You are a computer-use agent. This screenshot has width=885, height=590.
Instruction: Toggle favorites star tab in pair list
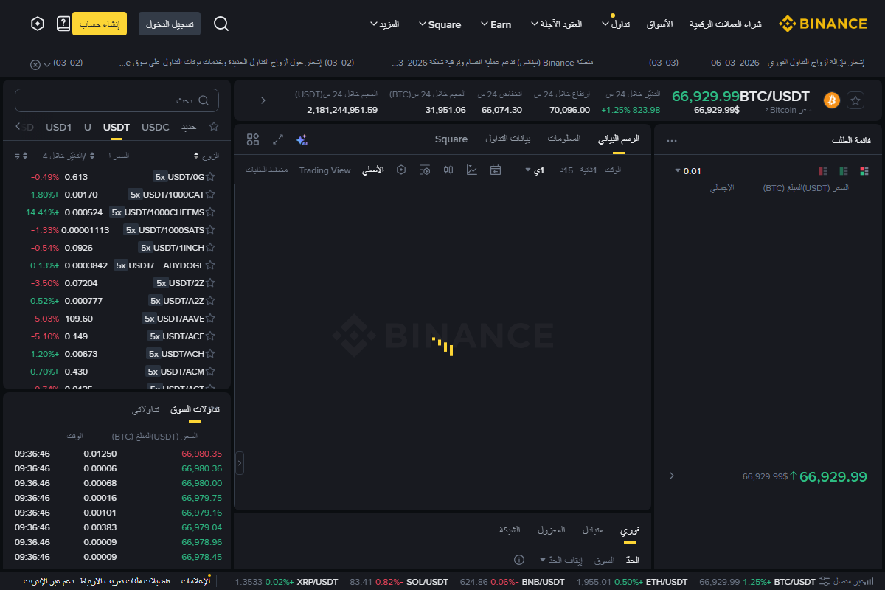click(214, 127)
